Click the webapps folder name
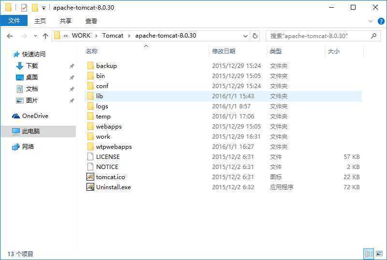This screenshot has height=260, width=387. 109,127
